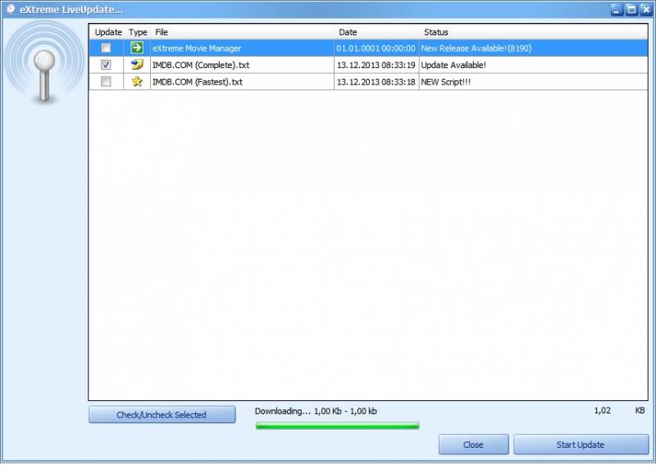Sort by the Date column header
The width and height of the screenshot is (656, 470).
pyautogui.click(x=376, y=32)
